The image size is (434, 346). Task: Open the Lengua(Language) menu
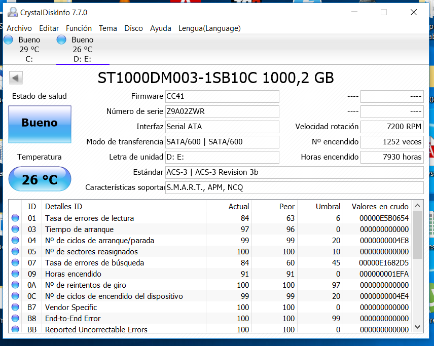[209, 28]
